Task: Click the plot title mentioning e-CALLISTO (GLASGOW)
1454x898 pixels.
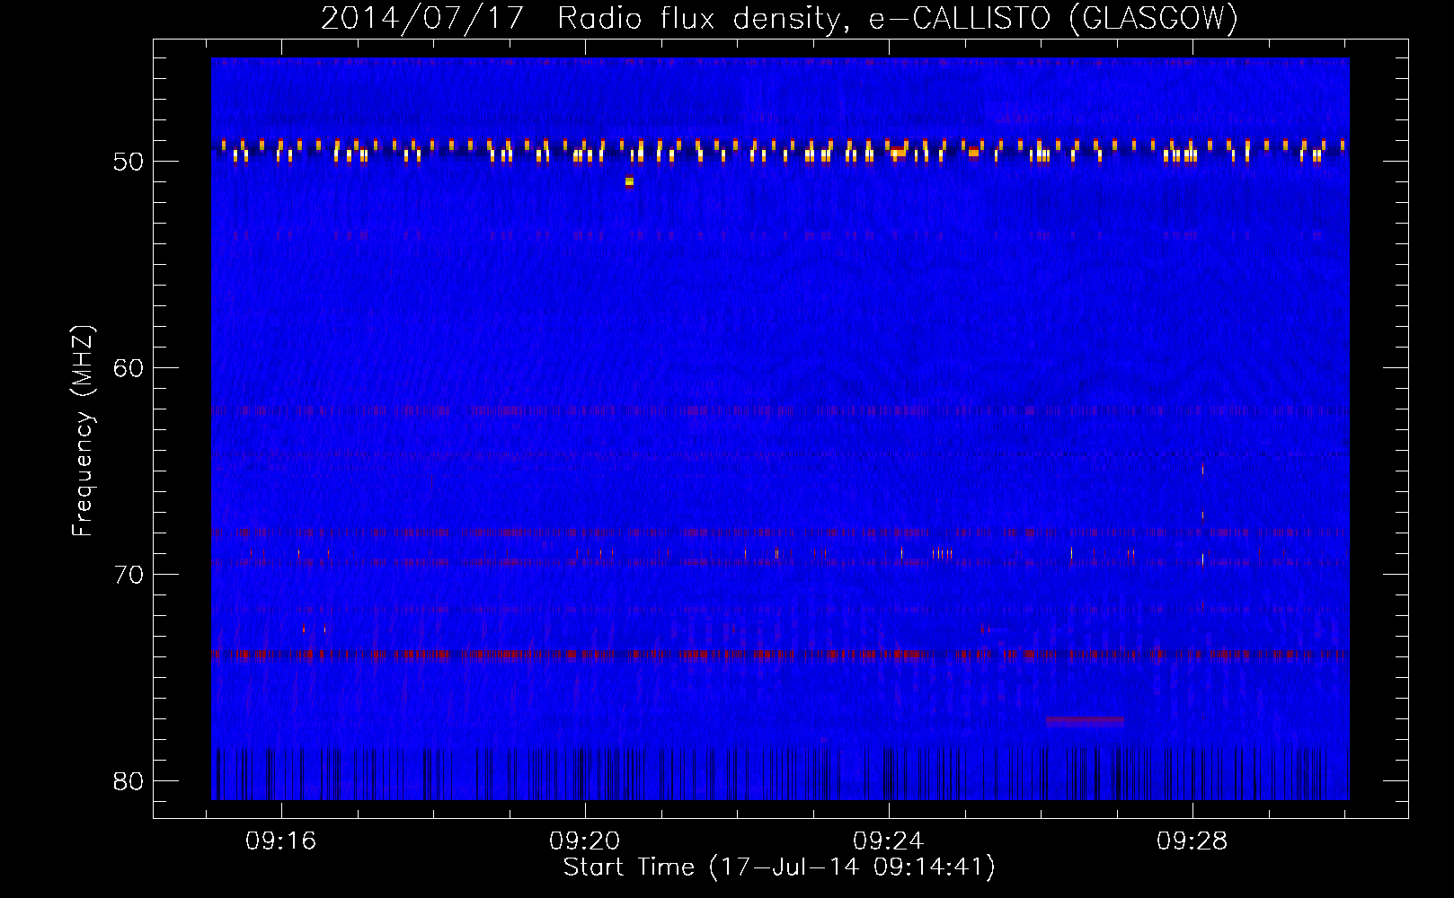Action: point(779,18)
